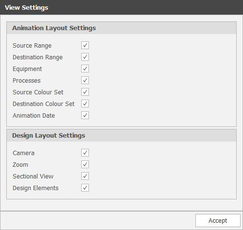243x230 pixels.
Task: Click the View Settings title bar
Action: (121, 7)
